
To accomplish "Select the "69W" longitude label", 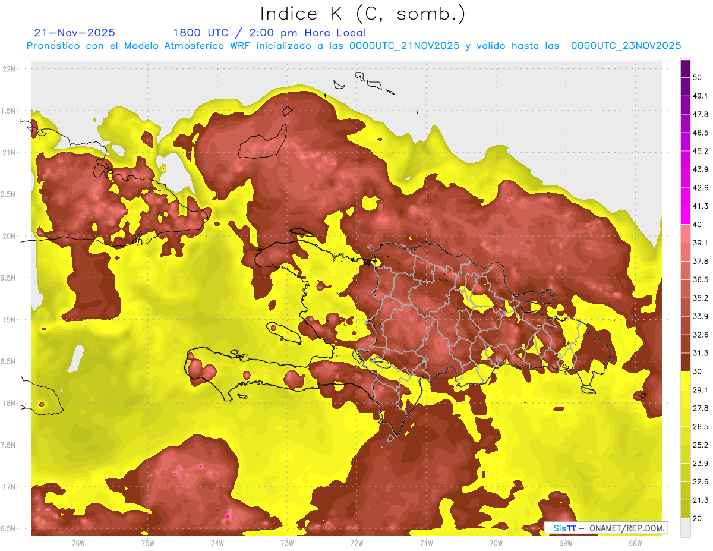I will 566,543.
